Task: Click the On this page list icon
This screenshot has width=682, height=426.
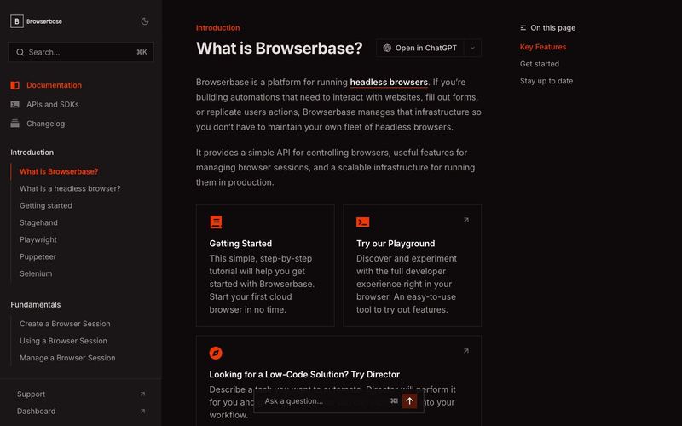Action: [523, 28]
